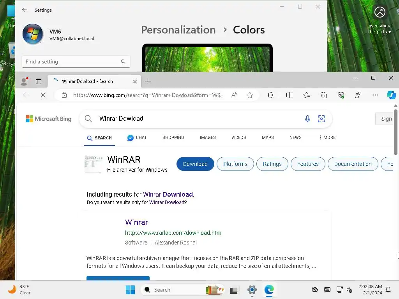This screenshot has width=399, height=299.
Task: Expand the MORE menu on Bing
Action: click(x=327, y=137)
